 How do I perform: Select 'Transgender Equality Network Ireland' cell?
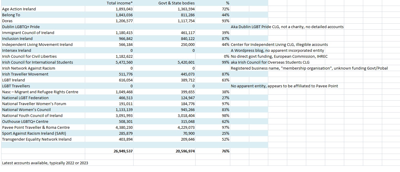pos(43,139)
